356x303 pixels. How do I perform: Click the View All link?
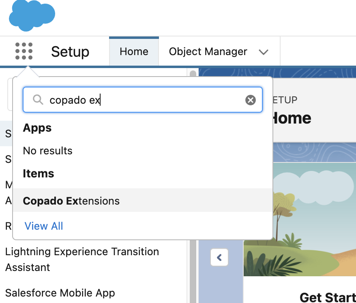(44, 226)
